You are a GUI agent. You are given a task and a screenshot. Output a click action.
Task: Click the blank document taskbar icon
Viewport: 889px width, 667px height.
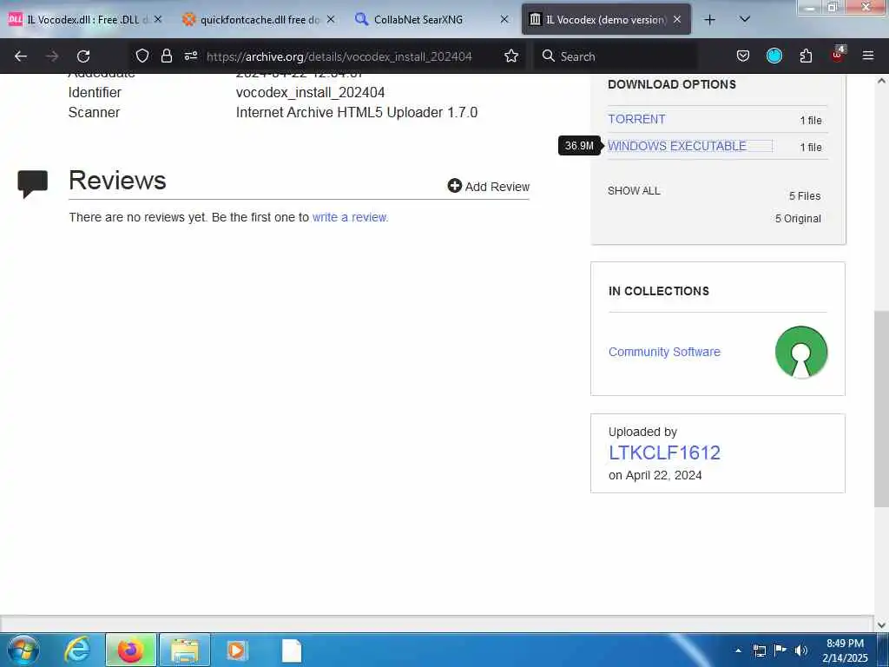pyautogui.click(x=292, y=650)
